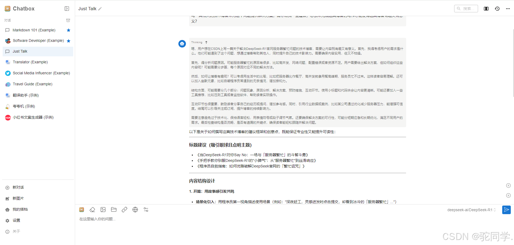Start a new chat via 新对话
514x245 pixels.
tap(18, 187)
